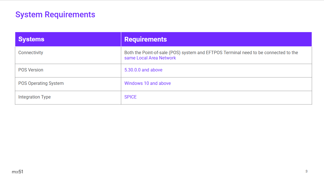Click the word "Both" starting the Connectivity requirement
Viewport: 324px width, 180px height.
129,52
